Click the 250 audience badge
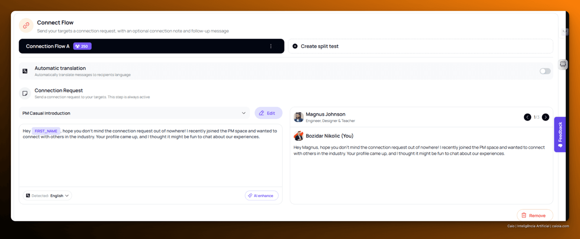The height and width of the screenshot is (239, 580). click(x=82, y=46)
